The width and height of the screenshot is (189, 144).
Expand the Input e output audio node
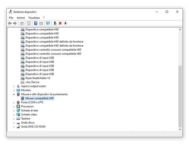pos(14,86)
